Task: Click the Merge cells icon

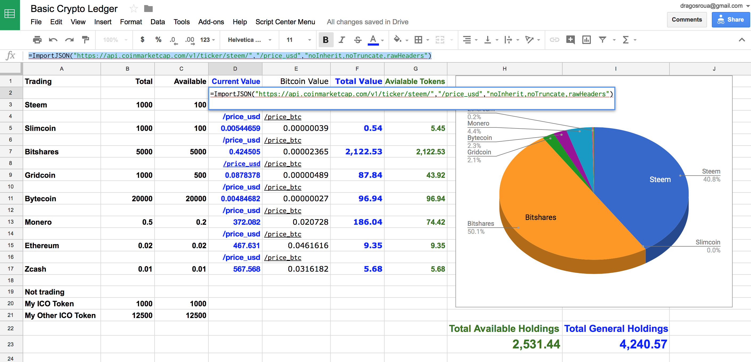Action: click(440, 40)
